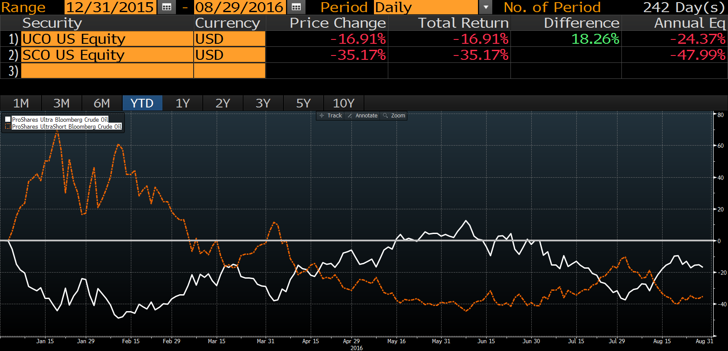Click SCO price change value -35.17%
Image resolution: width=728 pixels, height=351 pixels.
pyautogui.click(x=358, y=55)
